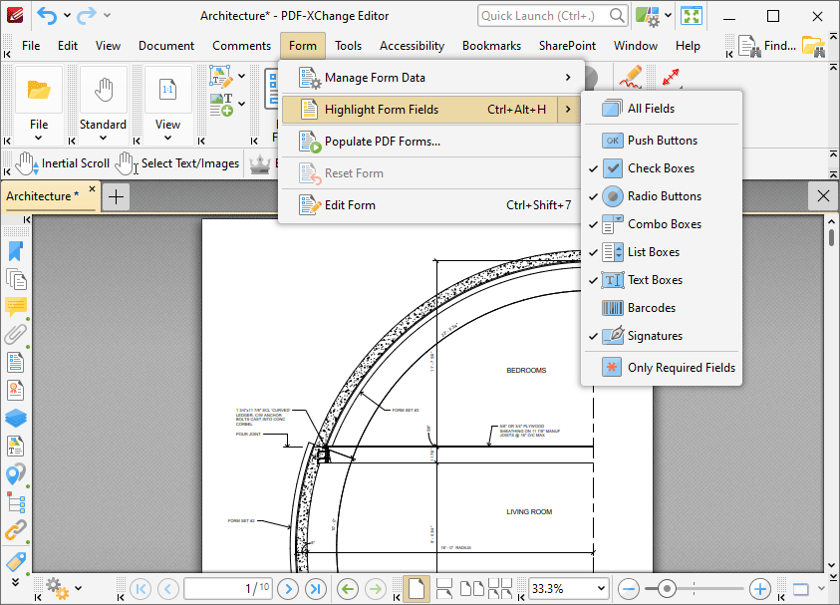Enable Push Buttons highlighting
840x605 pixels.
662,141
